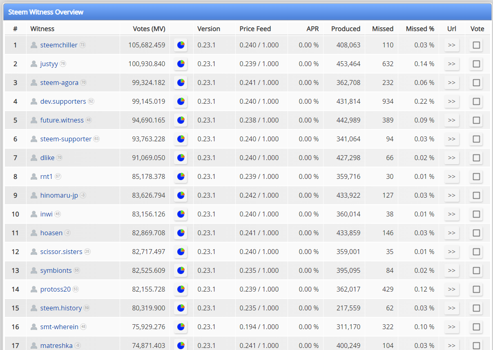Viewport: 493px width, 350px height.
Task: Click the avatar icon beside steemchiller
Action: (34, 45)
